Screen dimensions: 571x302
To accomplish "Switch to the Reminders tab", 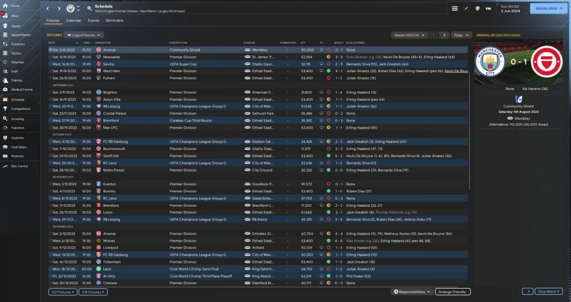I will point(115,20).
